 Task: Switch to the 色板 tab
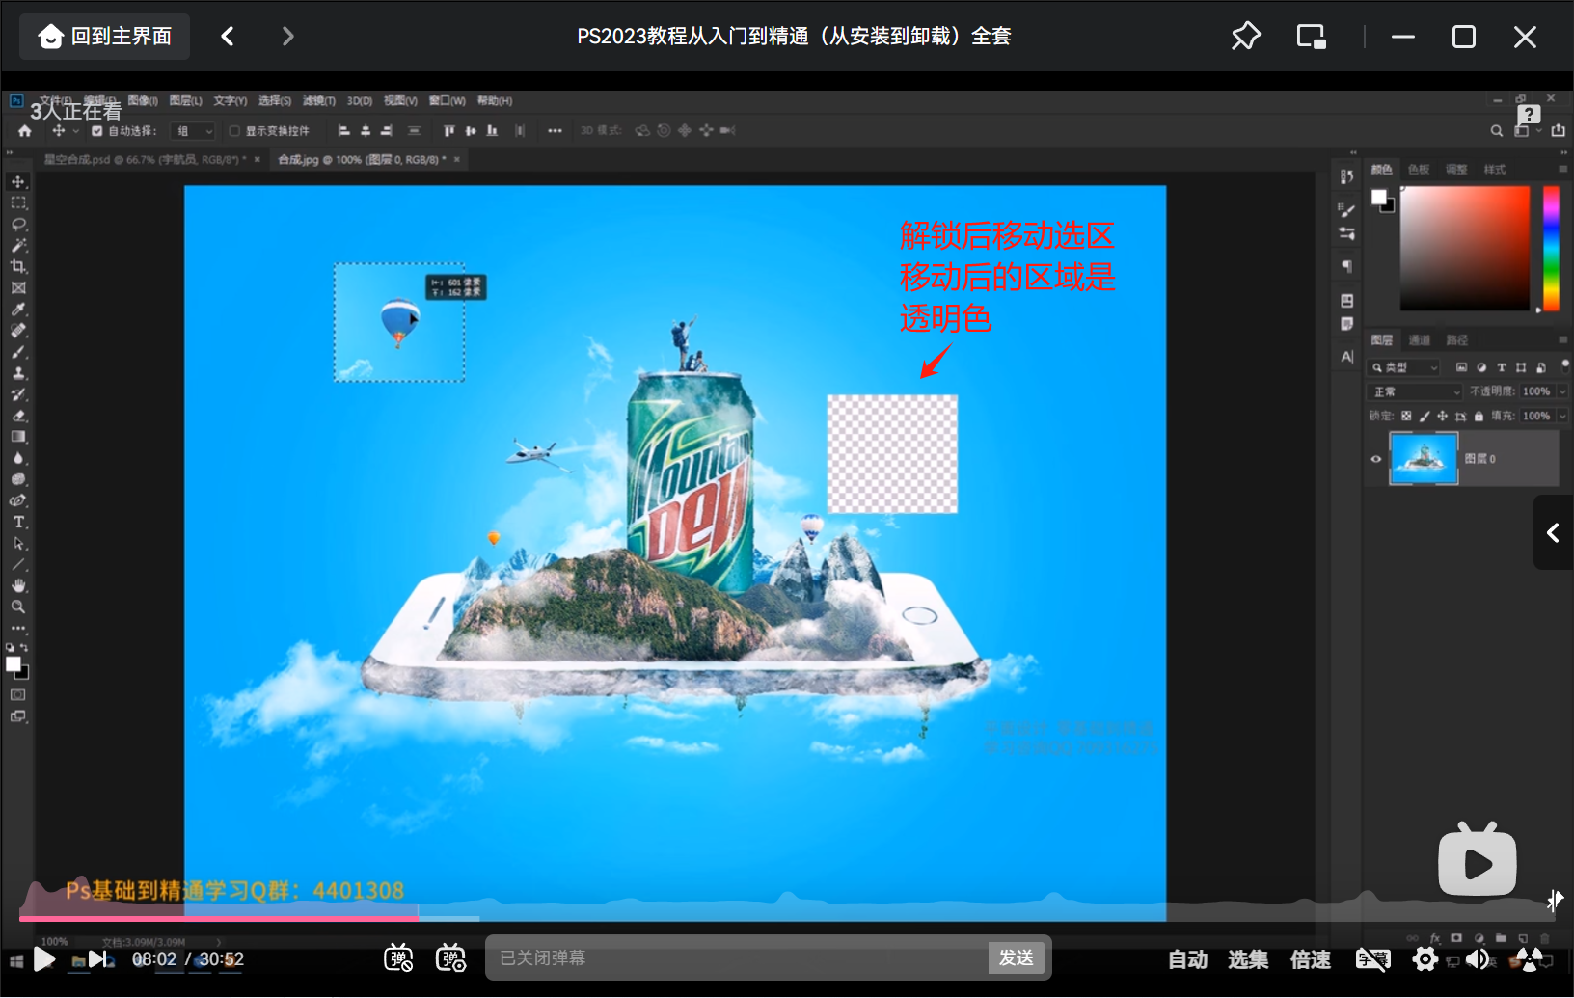[1419, 169]
